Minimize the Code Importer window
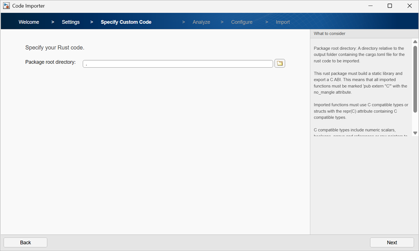 pos(370,6)
